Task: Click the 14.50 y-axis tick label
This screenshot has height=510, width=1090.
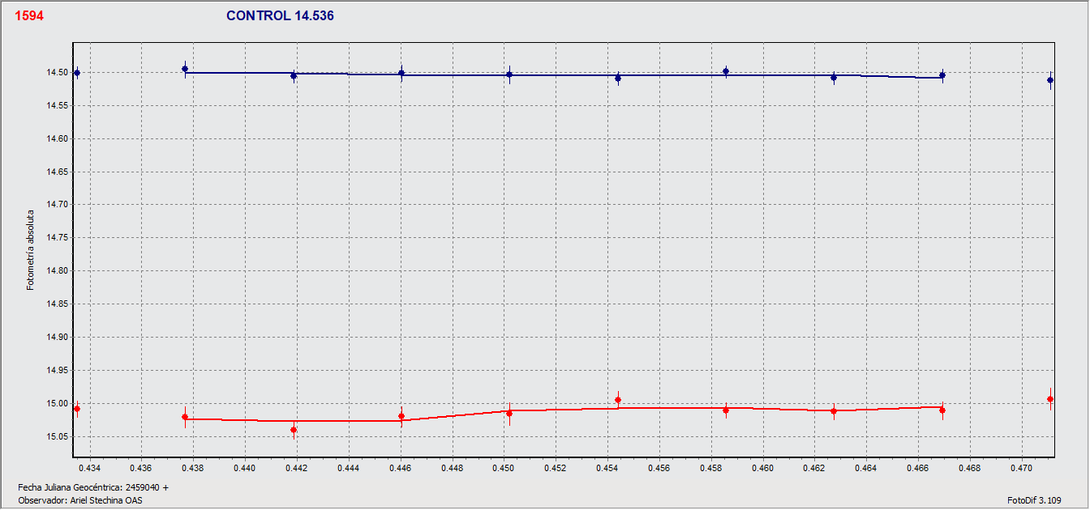Action: click(55, 73)
